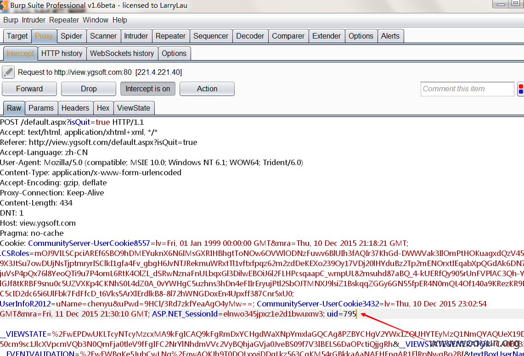
Task: Open the Help menu
Action: click(120, 20)
